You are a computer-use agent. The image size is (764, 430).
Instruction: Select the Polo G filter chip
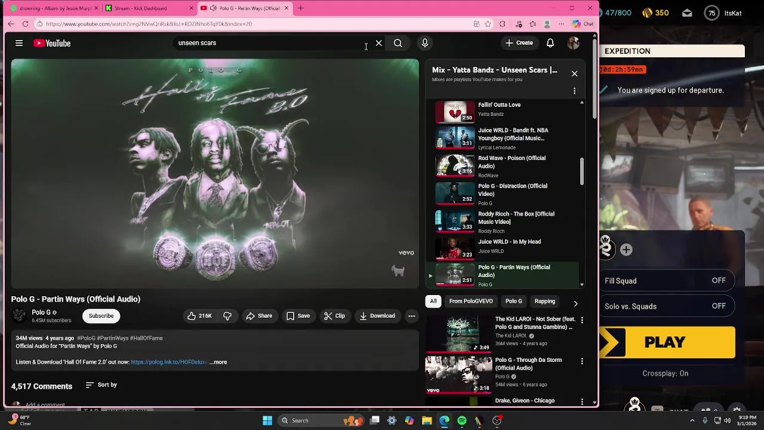(513, 302)
